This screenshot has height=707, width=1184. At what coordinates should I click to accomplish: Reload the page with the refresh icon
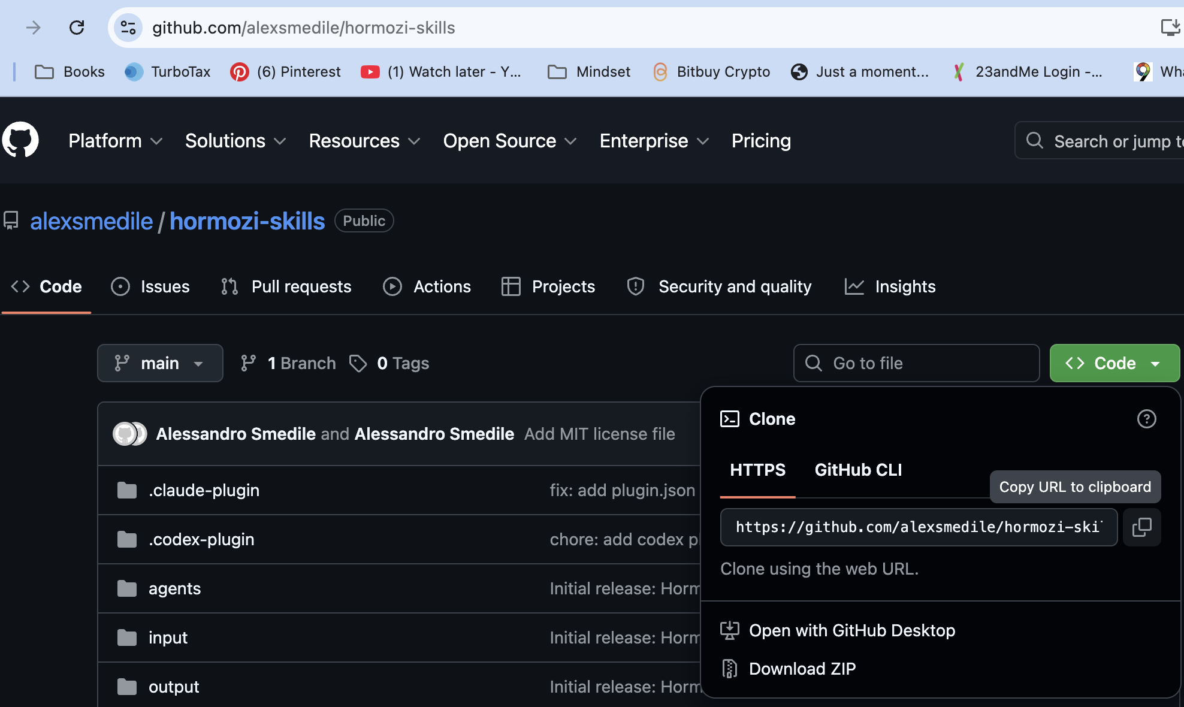(x=77, y=28)
